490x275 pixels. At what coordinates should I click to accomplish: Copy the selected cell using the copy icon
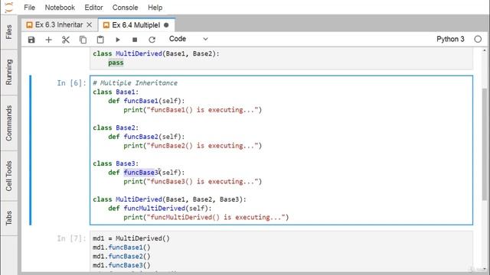click(83, 40)
